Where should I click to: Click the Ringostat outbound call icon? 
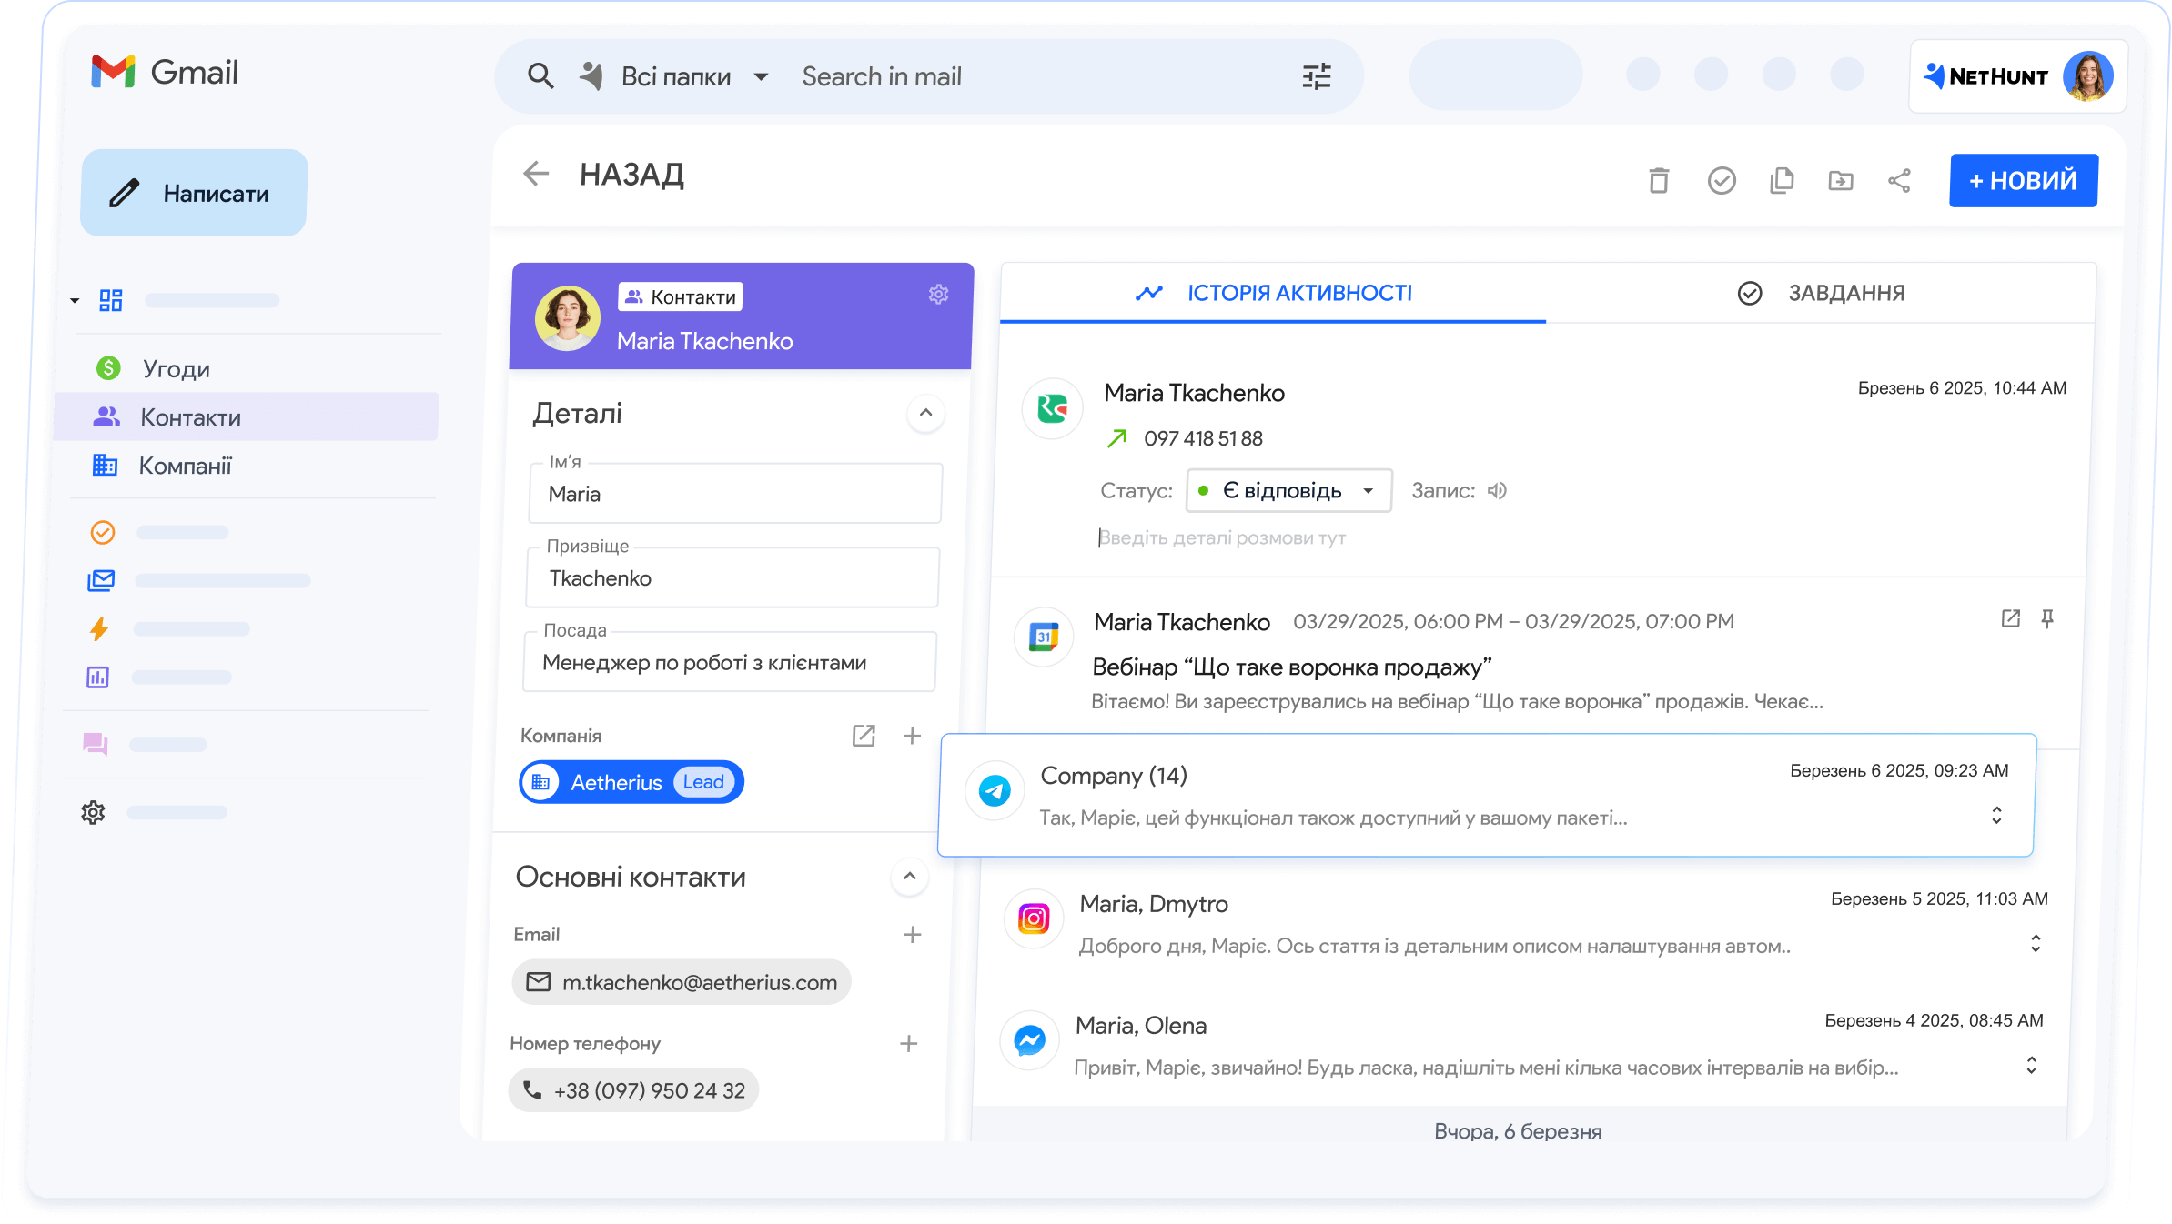(x=1051, y=409)
